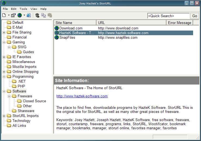Click the Properties checklist toolbar icon
The width and height of the screenshot is (201, 141).
click(x=13, y=15)
